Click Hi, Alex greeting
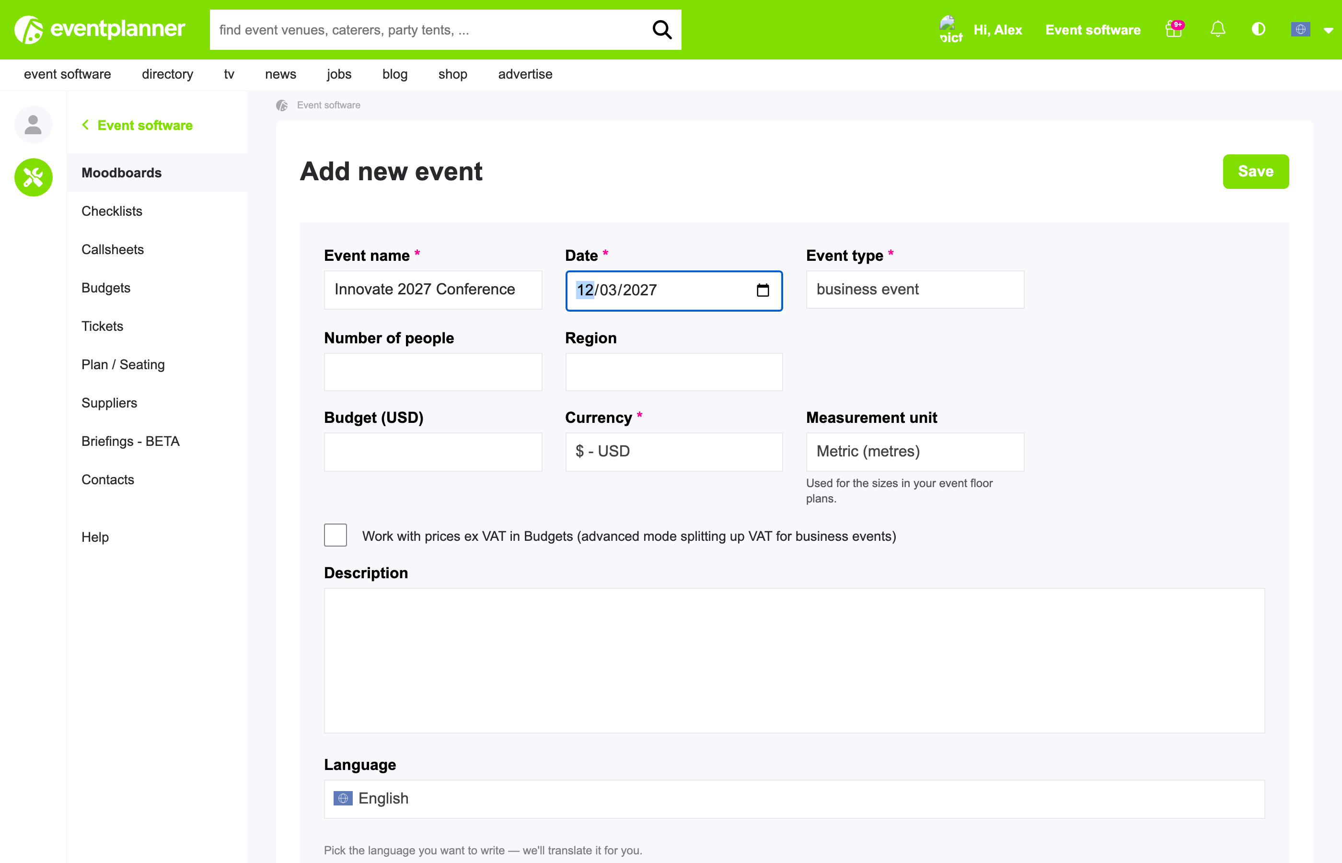This screenshot has height=863, width=1342. coord(997,30)
